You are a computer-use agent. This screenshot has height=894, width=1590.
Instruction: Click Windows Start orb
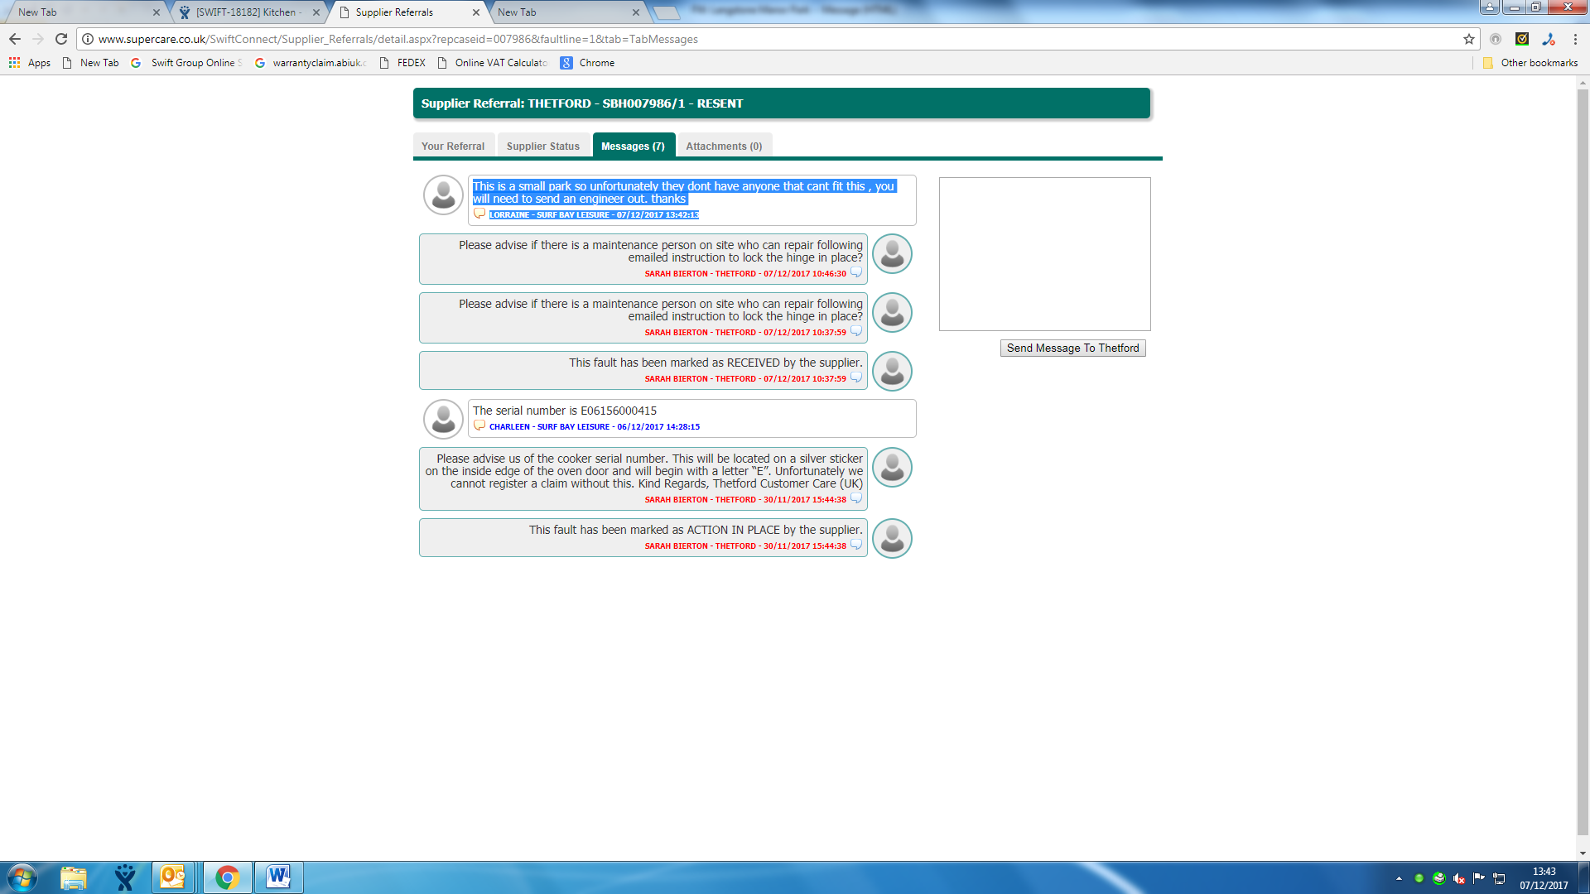click(22, 877)
